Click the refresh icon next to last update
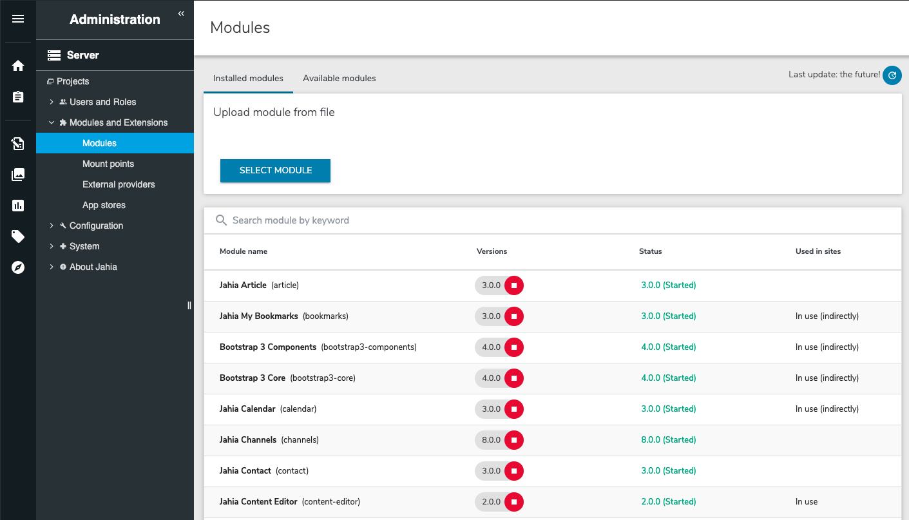 click(x=892, y=75)
